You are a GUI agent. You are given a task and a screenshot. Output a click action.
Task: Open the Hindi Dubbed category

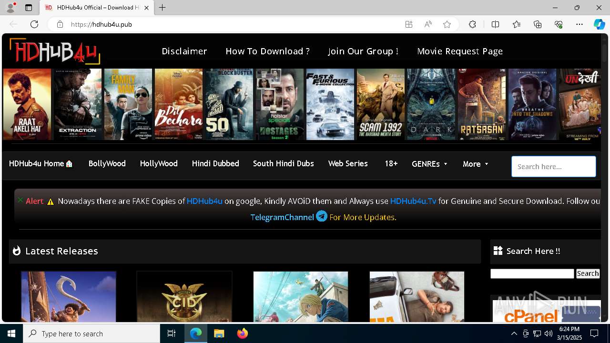tap(215, 163)
